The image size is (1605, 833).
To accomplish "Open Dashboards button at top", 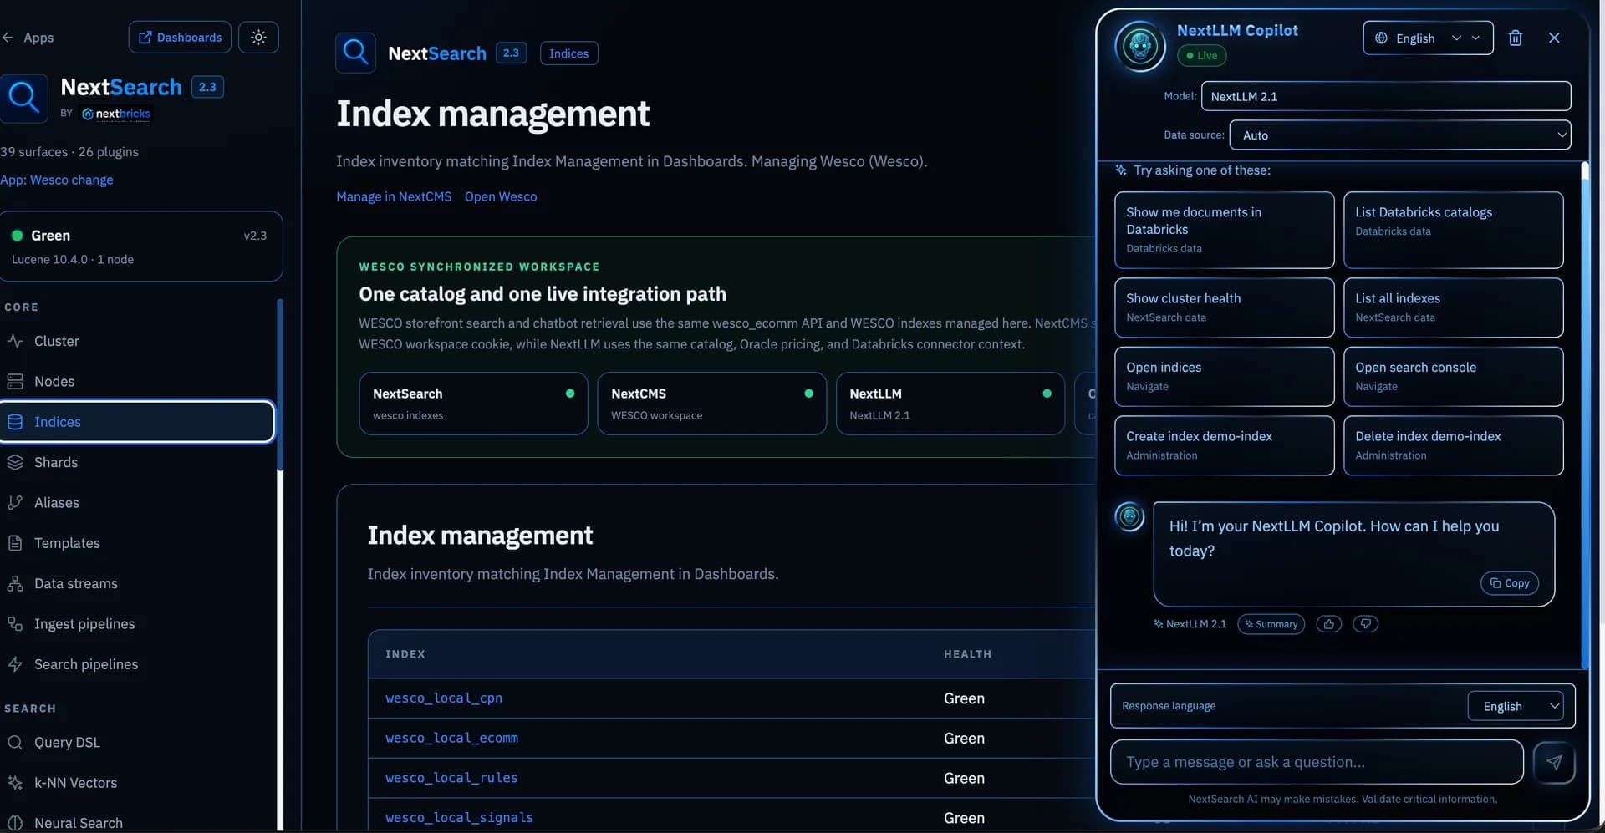I will pos(180,38).
